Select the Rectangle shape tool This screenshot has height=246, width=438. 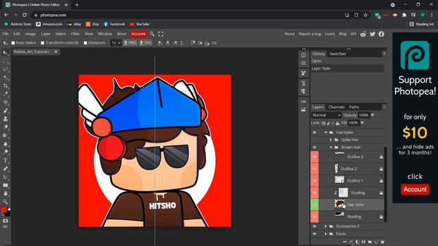tap(5, 185)
